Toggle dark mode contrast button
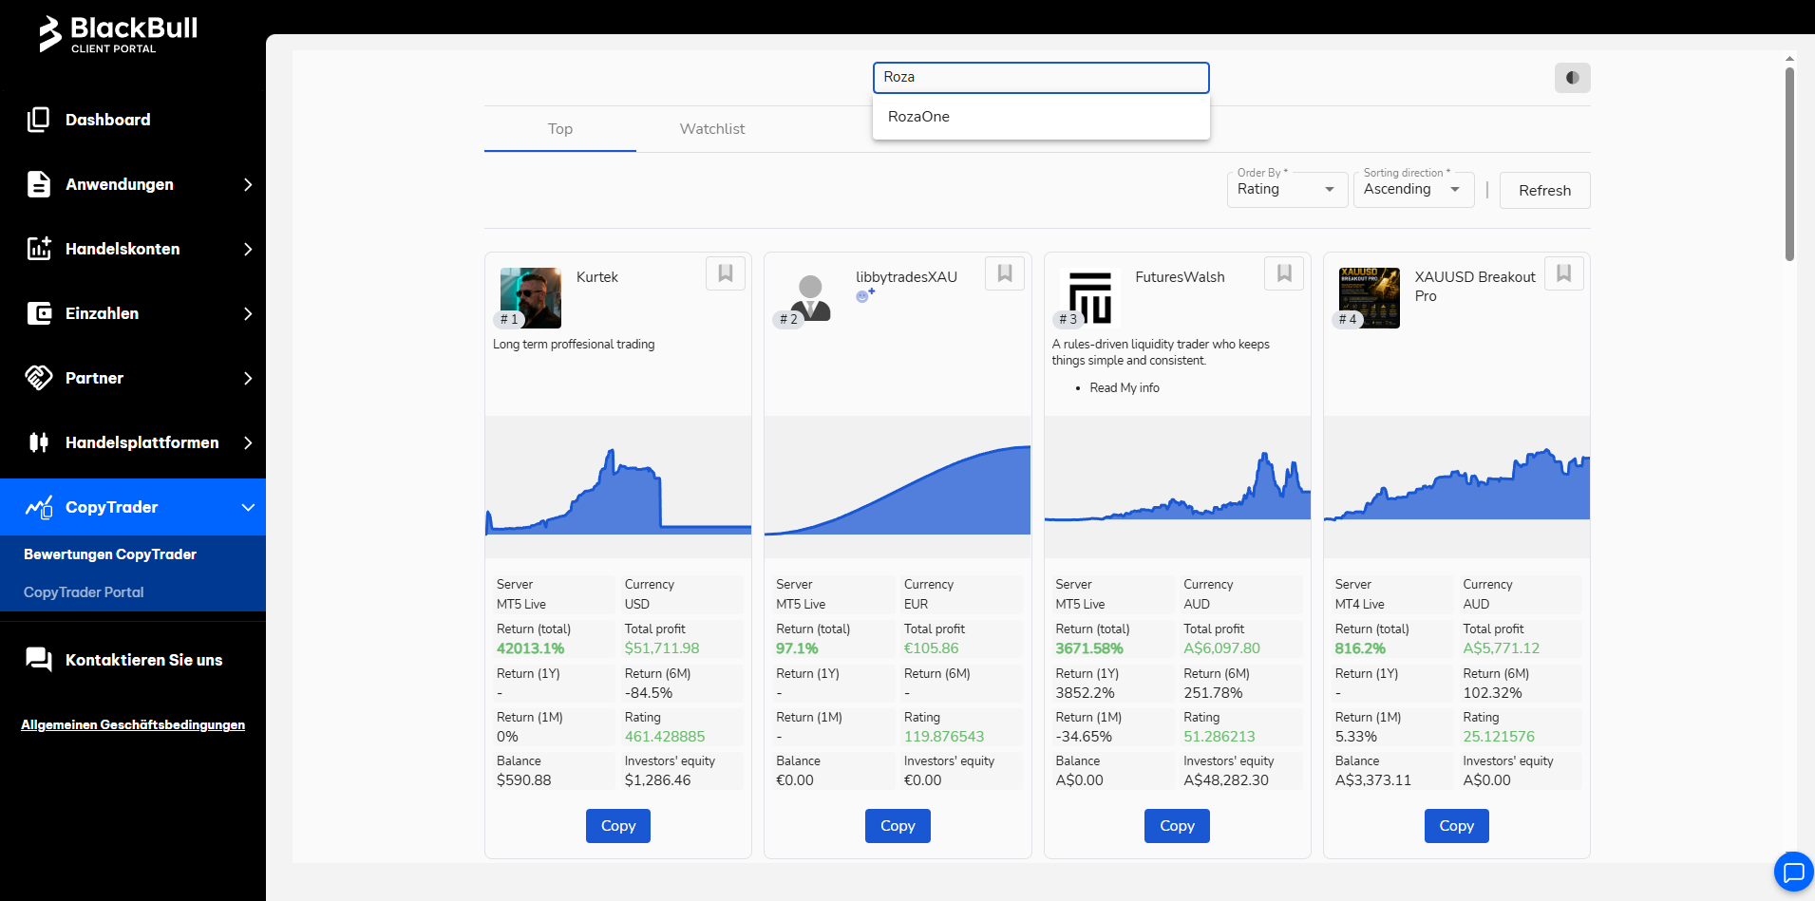1815x901 pixels. pos(1572,78)
